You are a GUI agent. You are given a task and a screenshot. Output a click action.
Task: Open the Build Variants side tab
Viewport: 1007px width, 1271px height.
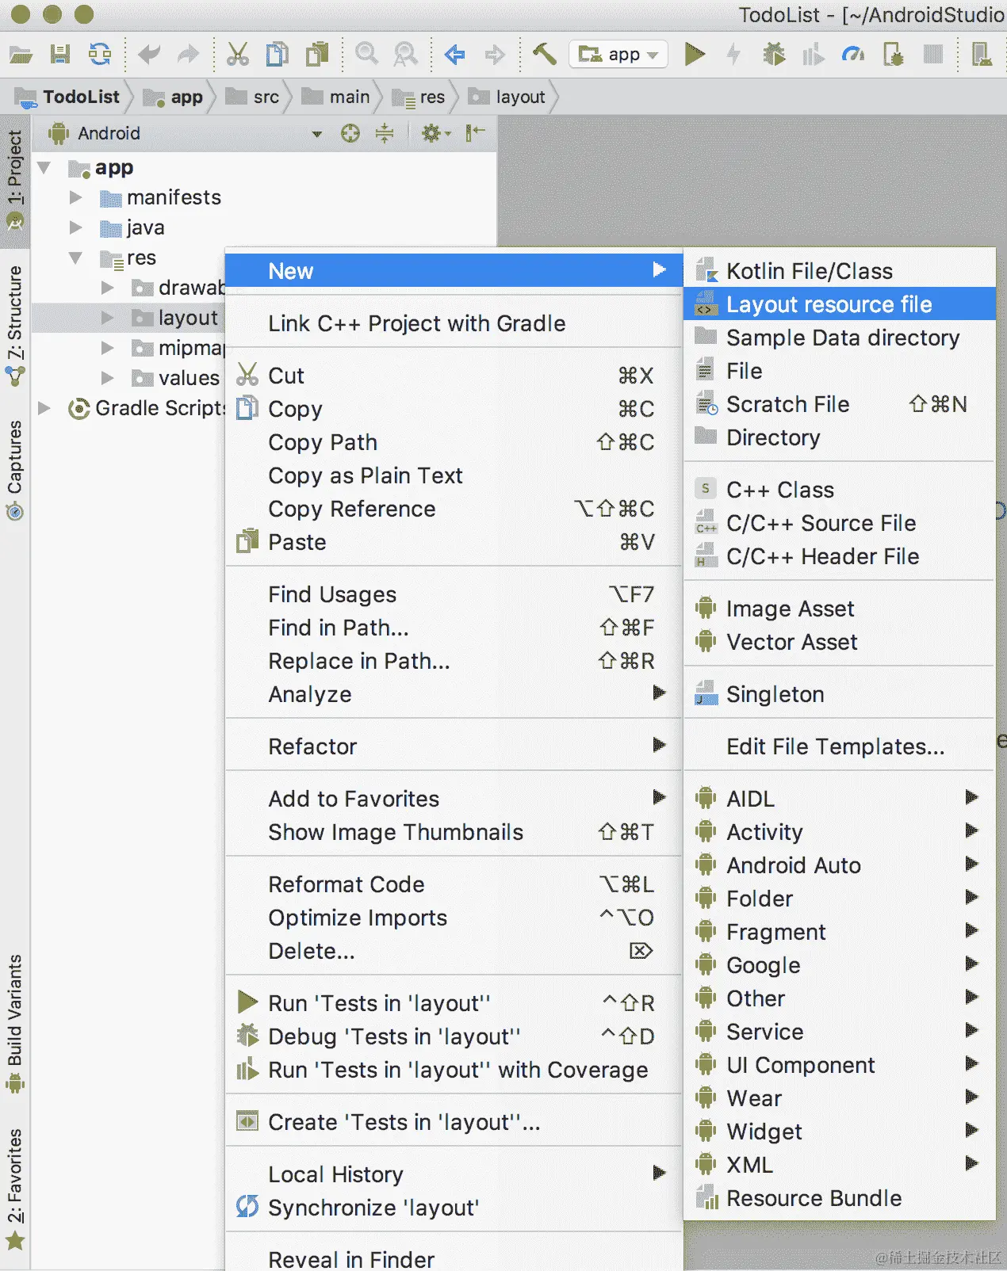click(x=14, y=1022)
